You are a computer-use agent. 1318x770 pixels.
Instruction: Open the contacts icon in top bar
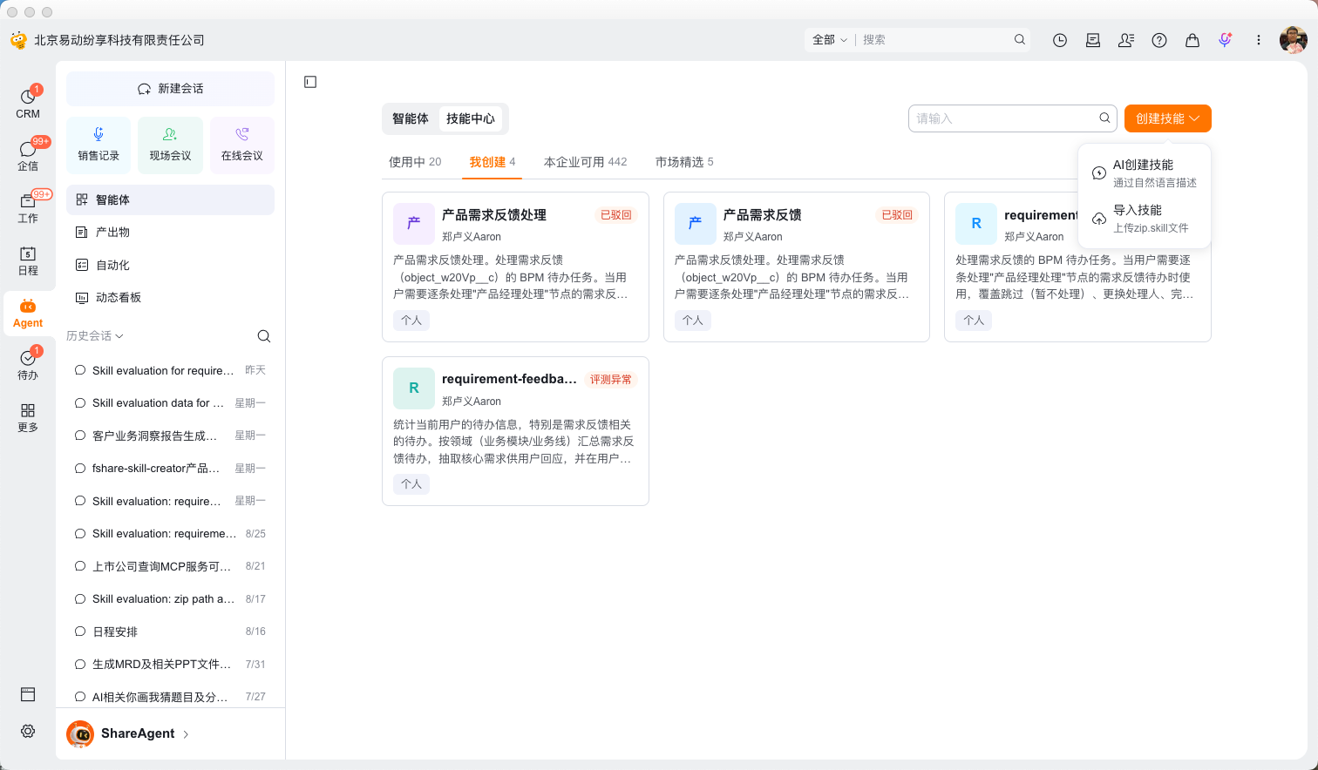pos(1126,40)
